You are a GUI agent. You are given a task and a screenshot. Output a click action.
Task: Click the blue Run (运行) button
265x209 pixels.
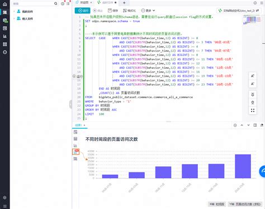click(x=82, y=11)
